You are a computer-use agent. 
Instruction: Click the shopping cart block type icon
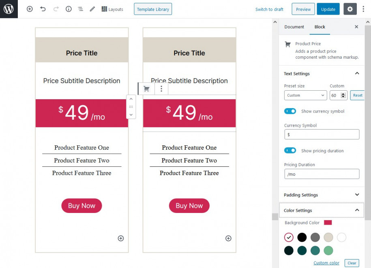coord(146,89)
